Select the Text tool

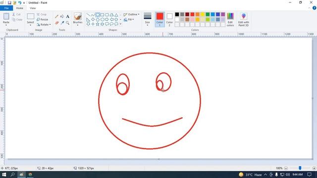coord(67,16)
